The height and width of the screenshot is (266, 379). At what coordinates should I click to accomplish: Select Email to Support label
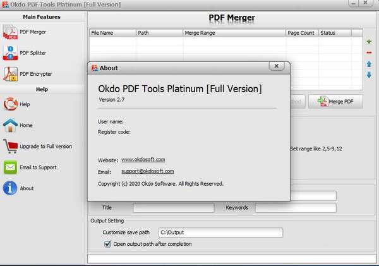point(38,167)
